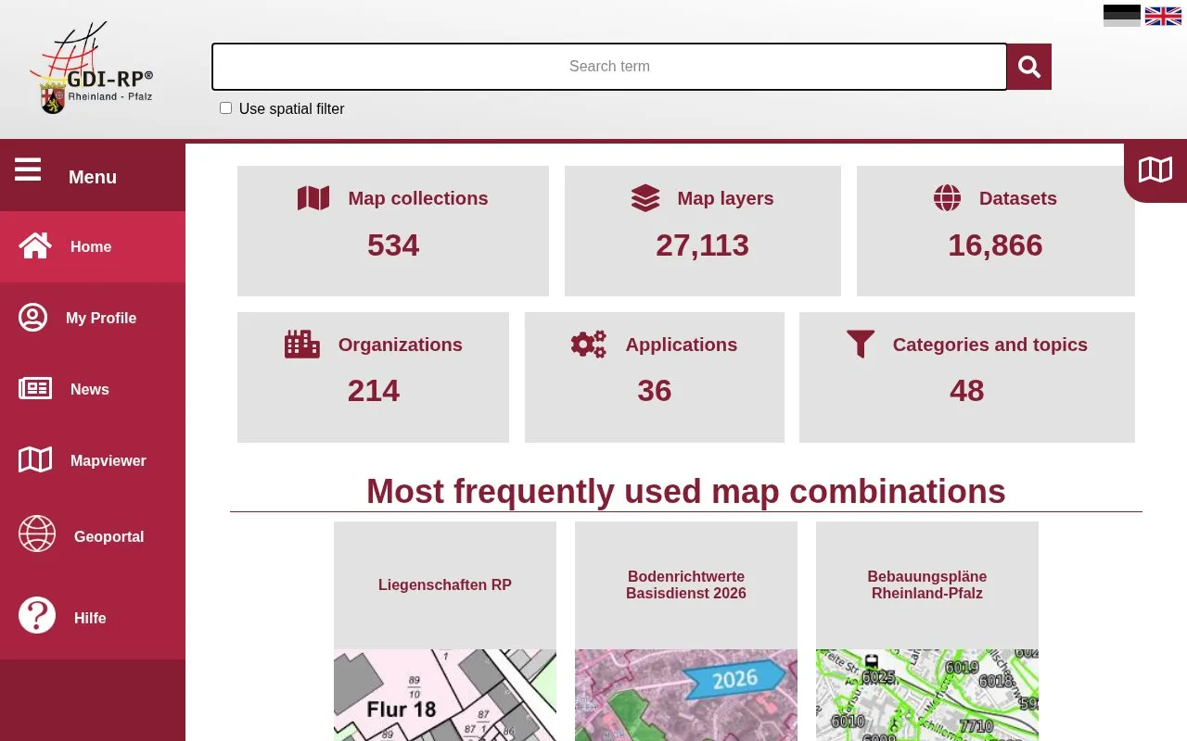Click the Bebauungspläne Rheinland-Pfalz title
The image size is (1187, 741).
[927, 585]
